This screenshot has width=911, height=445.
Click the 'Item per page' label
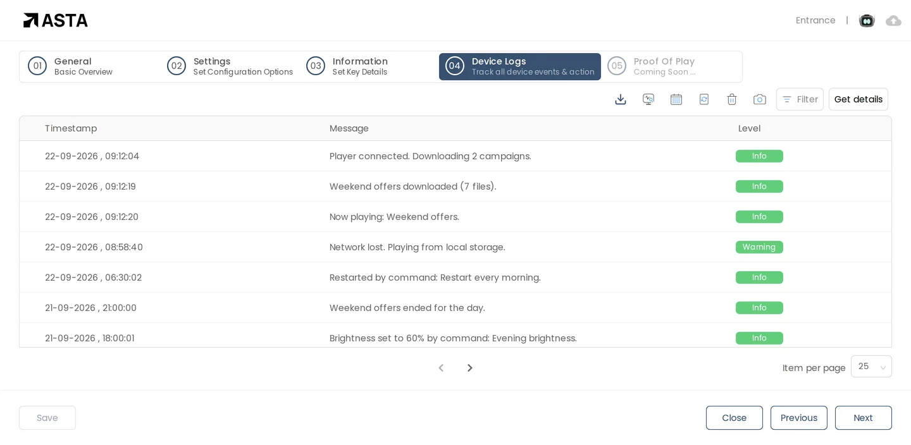(x=814, y=368)
